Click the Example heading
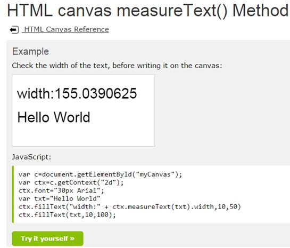 click(30, 52)
